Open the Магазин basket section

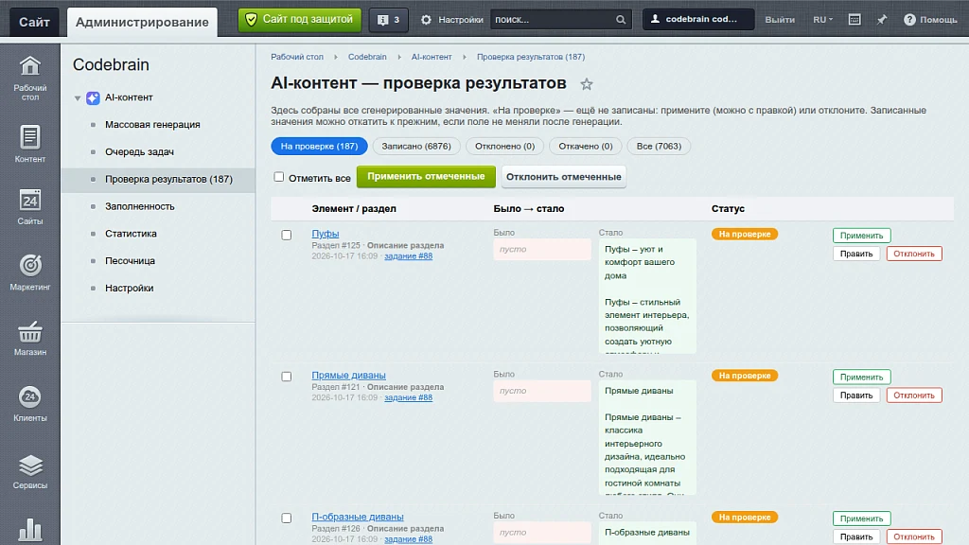[29, 338]
